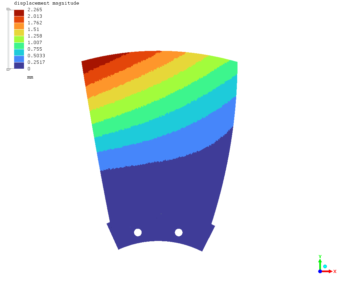Select the dark blue legend swatch above 0
Screen dimensions: 339x285
[19, 65]
